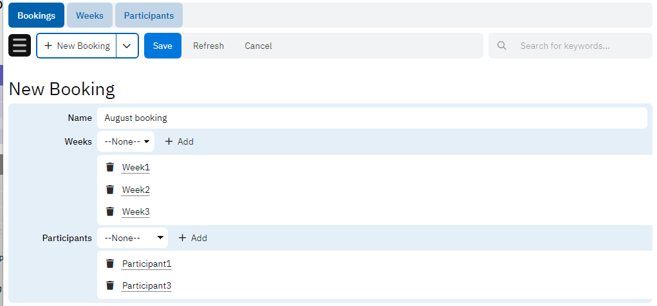Remove Week2 with the trash icon

coord(110,190)
